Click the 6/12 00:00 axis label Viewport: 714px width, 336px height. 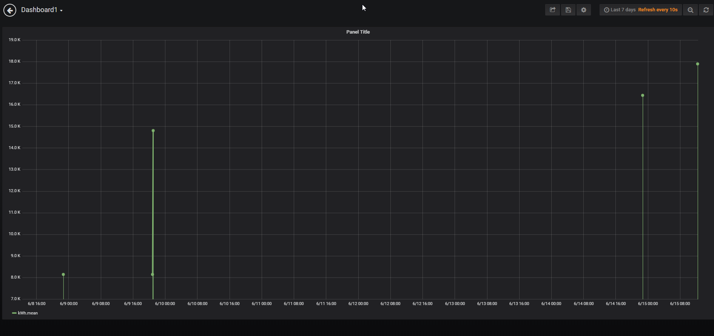click(x=358, y=304)
